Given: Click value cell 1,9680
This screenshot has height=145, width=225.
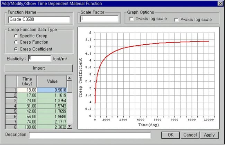Looking at the screenshot, I should point(52,117).
